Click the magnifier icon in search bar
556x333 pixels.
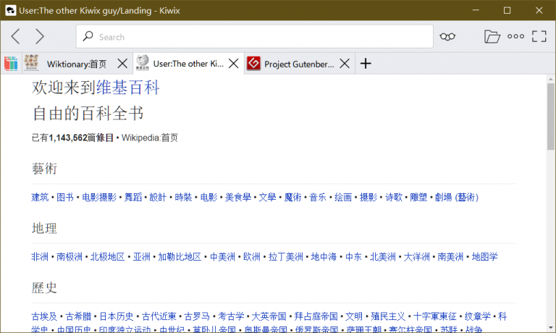pyautogui.click(x=88, y=36)
